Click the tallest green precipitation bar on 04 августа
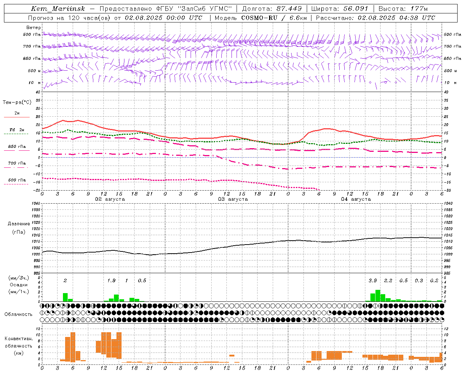The height and width of the screenshot is (371, 463). [x=378, y=296]
